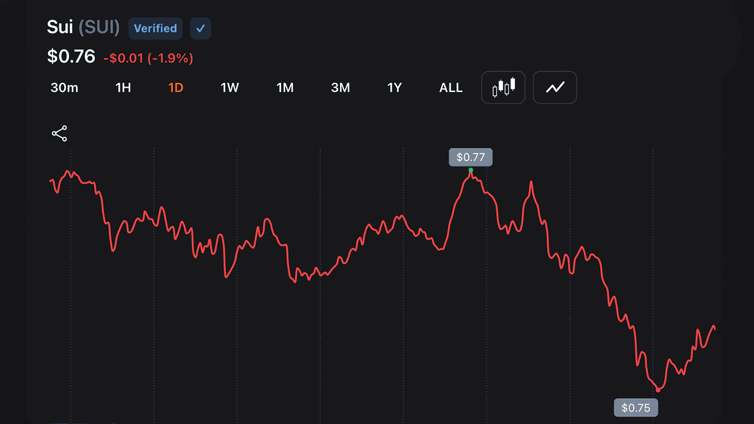The width and height of the screenshot is (754, 424).
Task: Select the 1D time range
Action: click(176, 88)
